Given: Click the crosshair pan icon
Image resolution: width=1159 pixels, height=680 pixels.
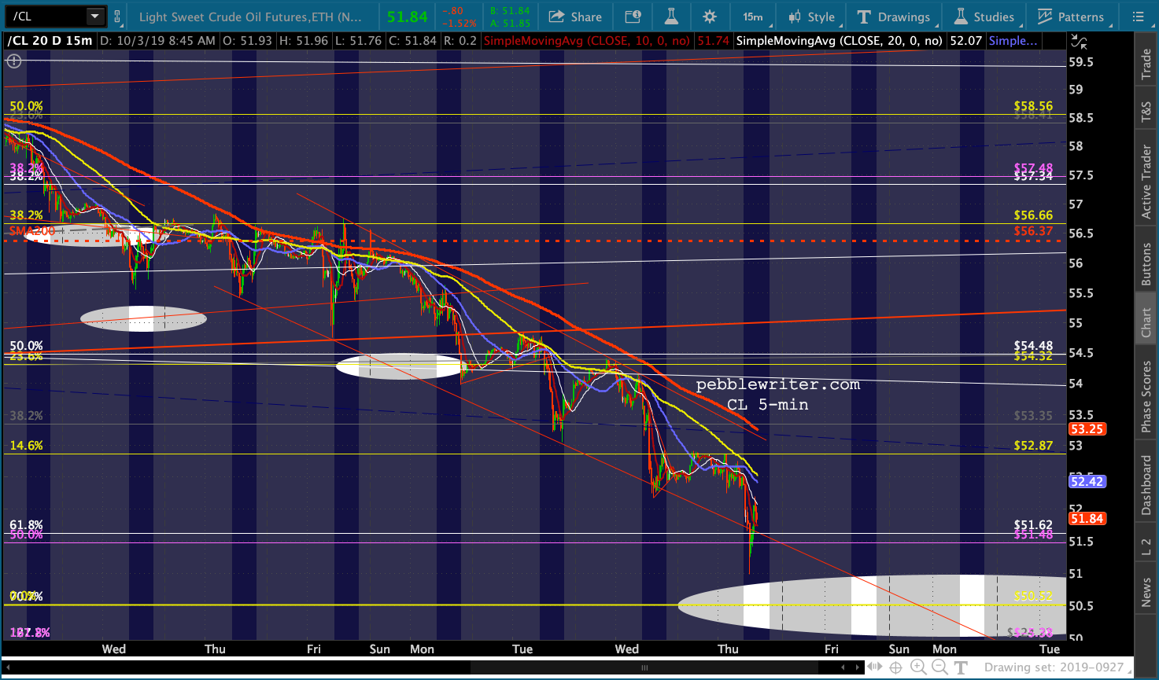Looking at the screenshot, I should coord(895,667).
